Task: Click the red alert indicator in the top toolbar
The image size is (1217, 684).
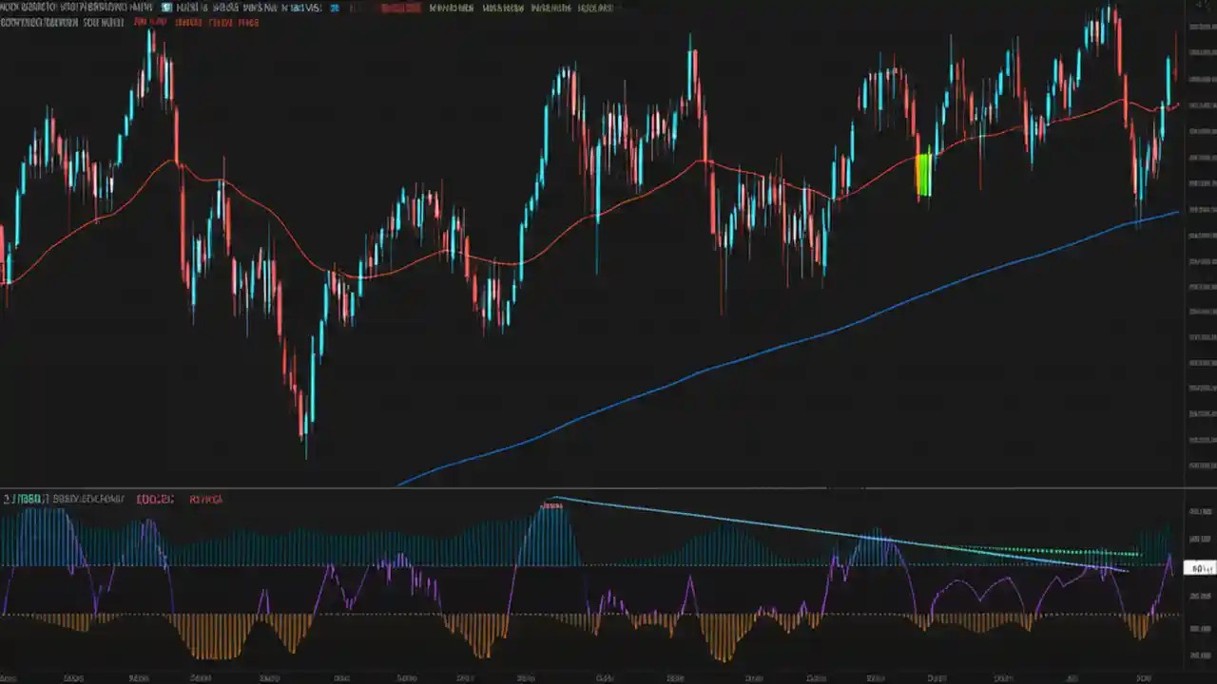Action: [399, 8]
